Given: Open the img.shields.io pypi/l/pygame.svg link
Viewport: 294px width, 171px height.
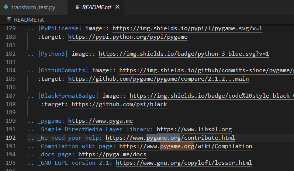Looking at the screenshot, I should tap(187, 28).
